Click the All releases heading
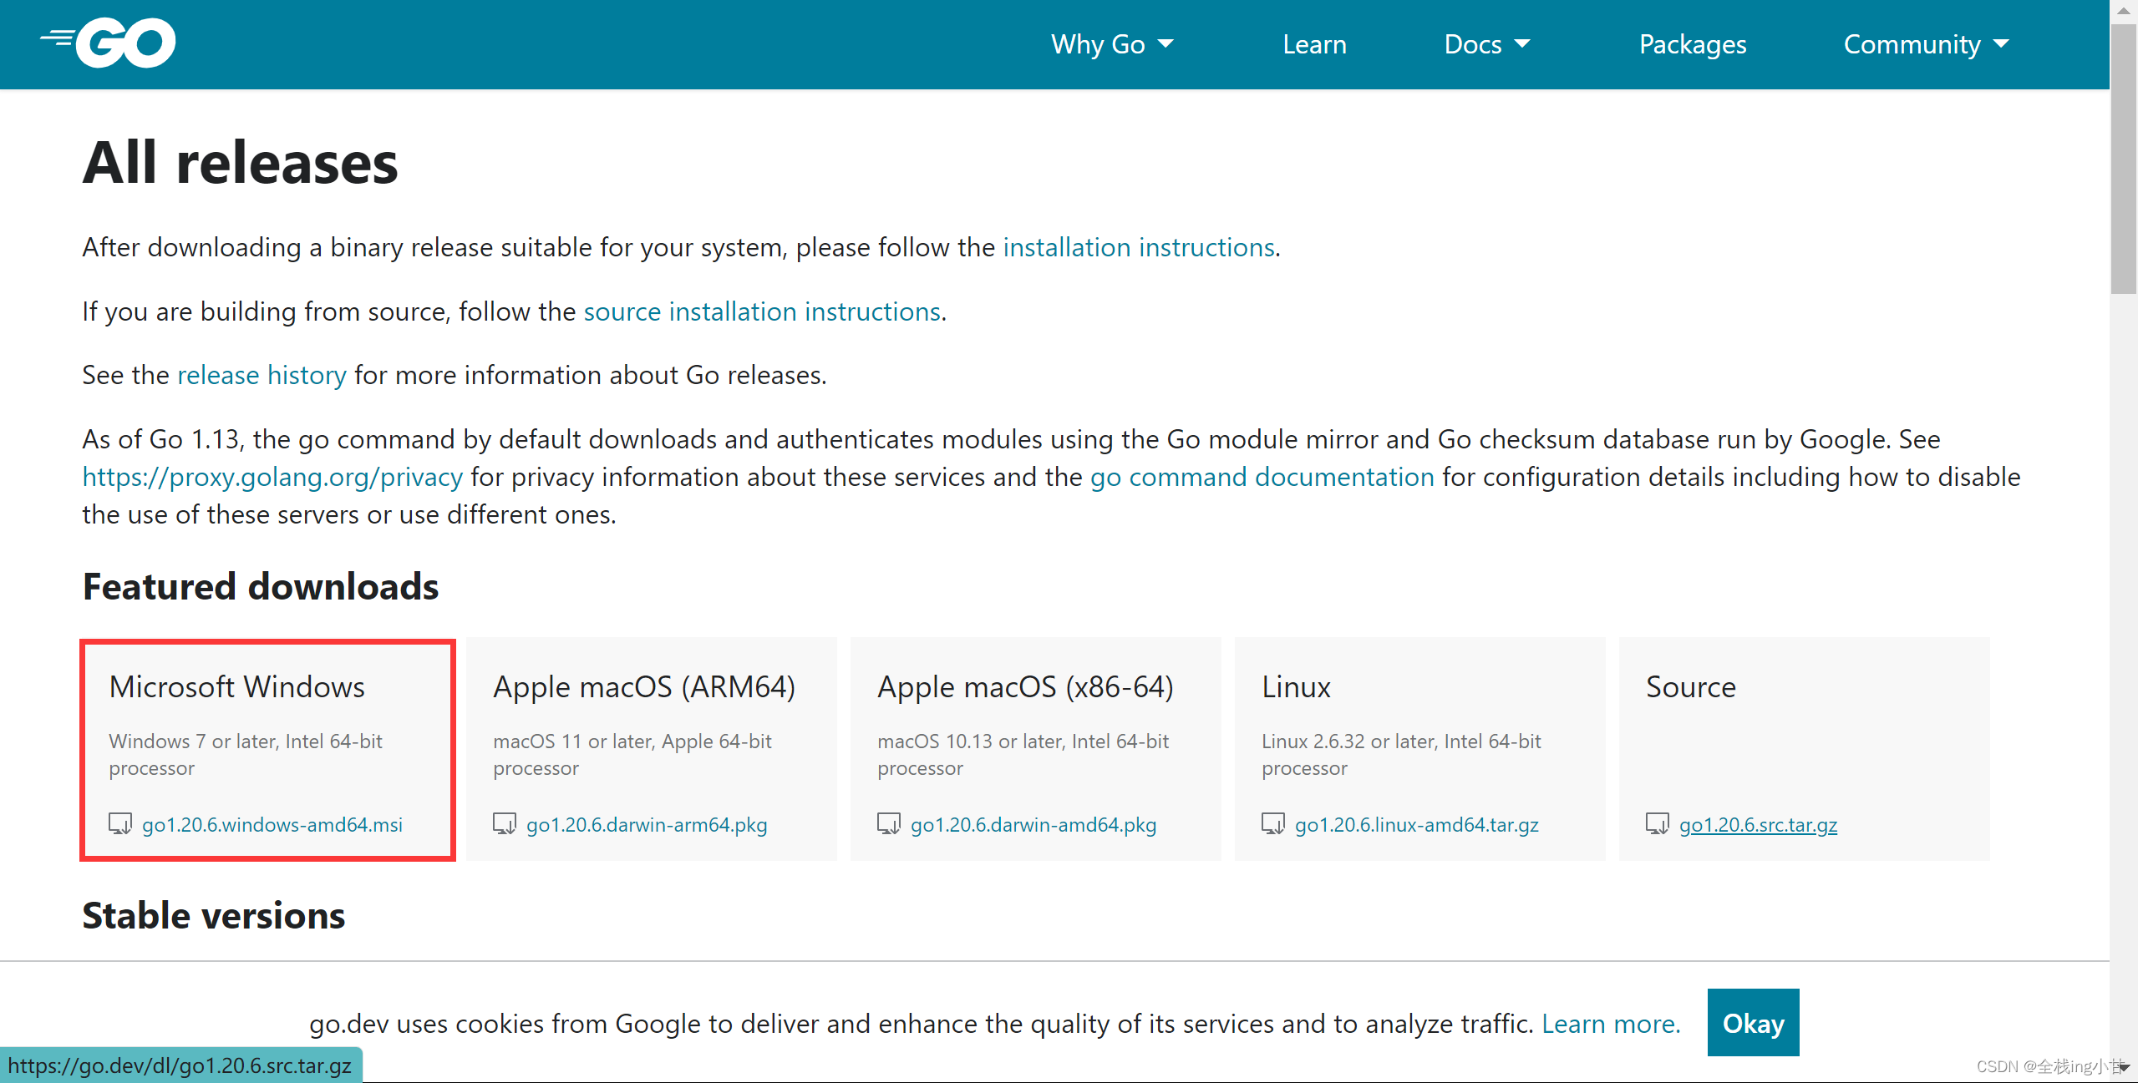The width and height of the screenshot is (2138, 1083). 241,162
